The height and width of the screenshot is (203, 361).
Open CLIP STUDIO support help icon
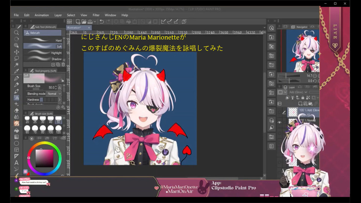[184, 22]
